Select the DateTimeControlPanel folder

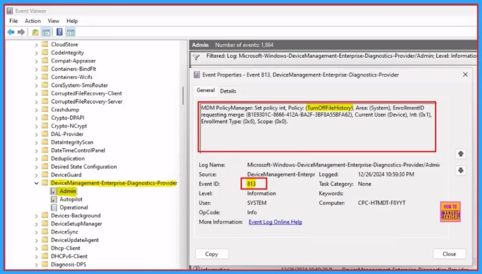(78, 150)
